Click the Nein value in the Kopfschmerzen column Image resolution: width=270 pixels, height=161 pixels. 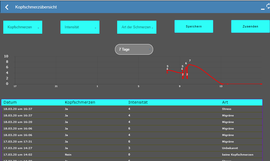68,155
